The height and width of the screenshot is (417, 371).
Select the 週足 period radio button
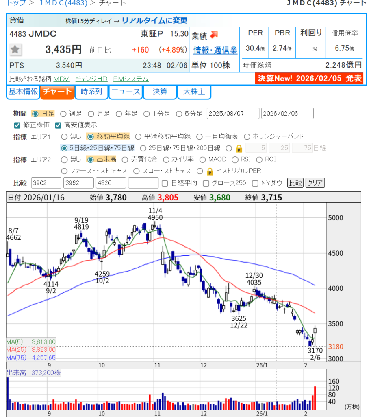[x=63, y=114]
